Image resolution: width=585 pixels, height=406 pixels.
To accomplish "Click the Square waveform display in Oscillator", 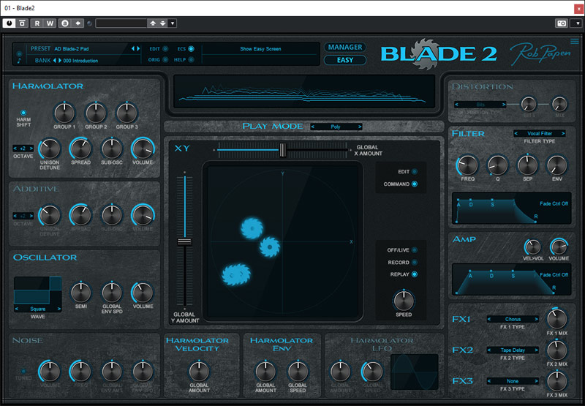I will click(37, 290).
